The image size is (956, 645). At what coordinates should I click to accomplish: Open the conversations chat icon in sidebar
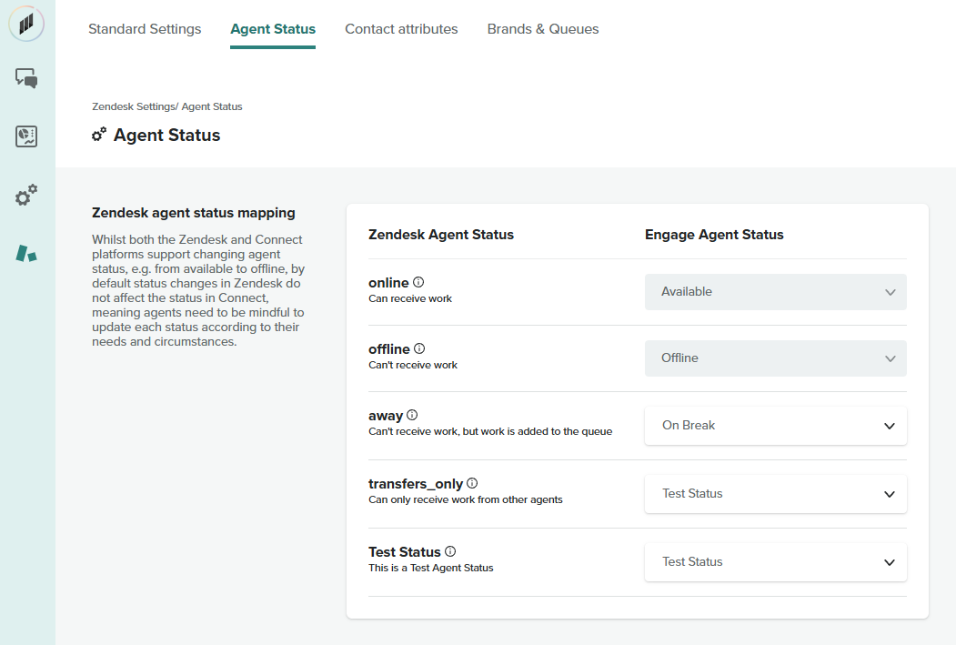point(26,79)
